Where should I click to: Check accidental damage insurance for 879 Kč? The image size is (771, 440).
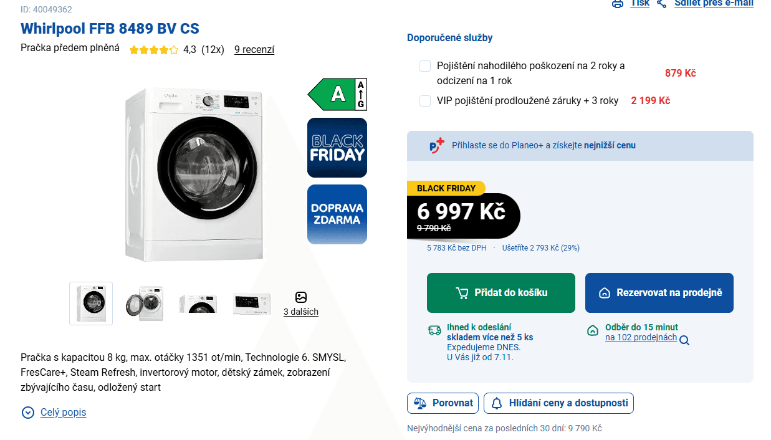point(425,66)
